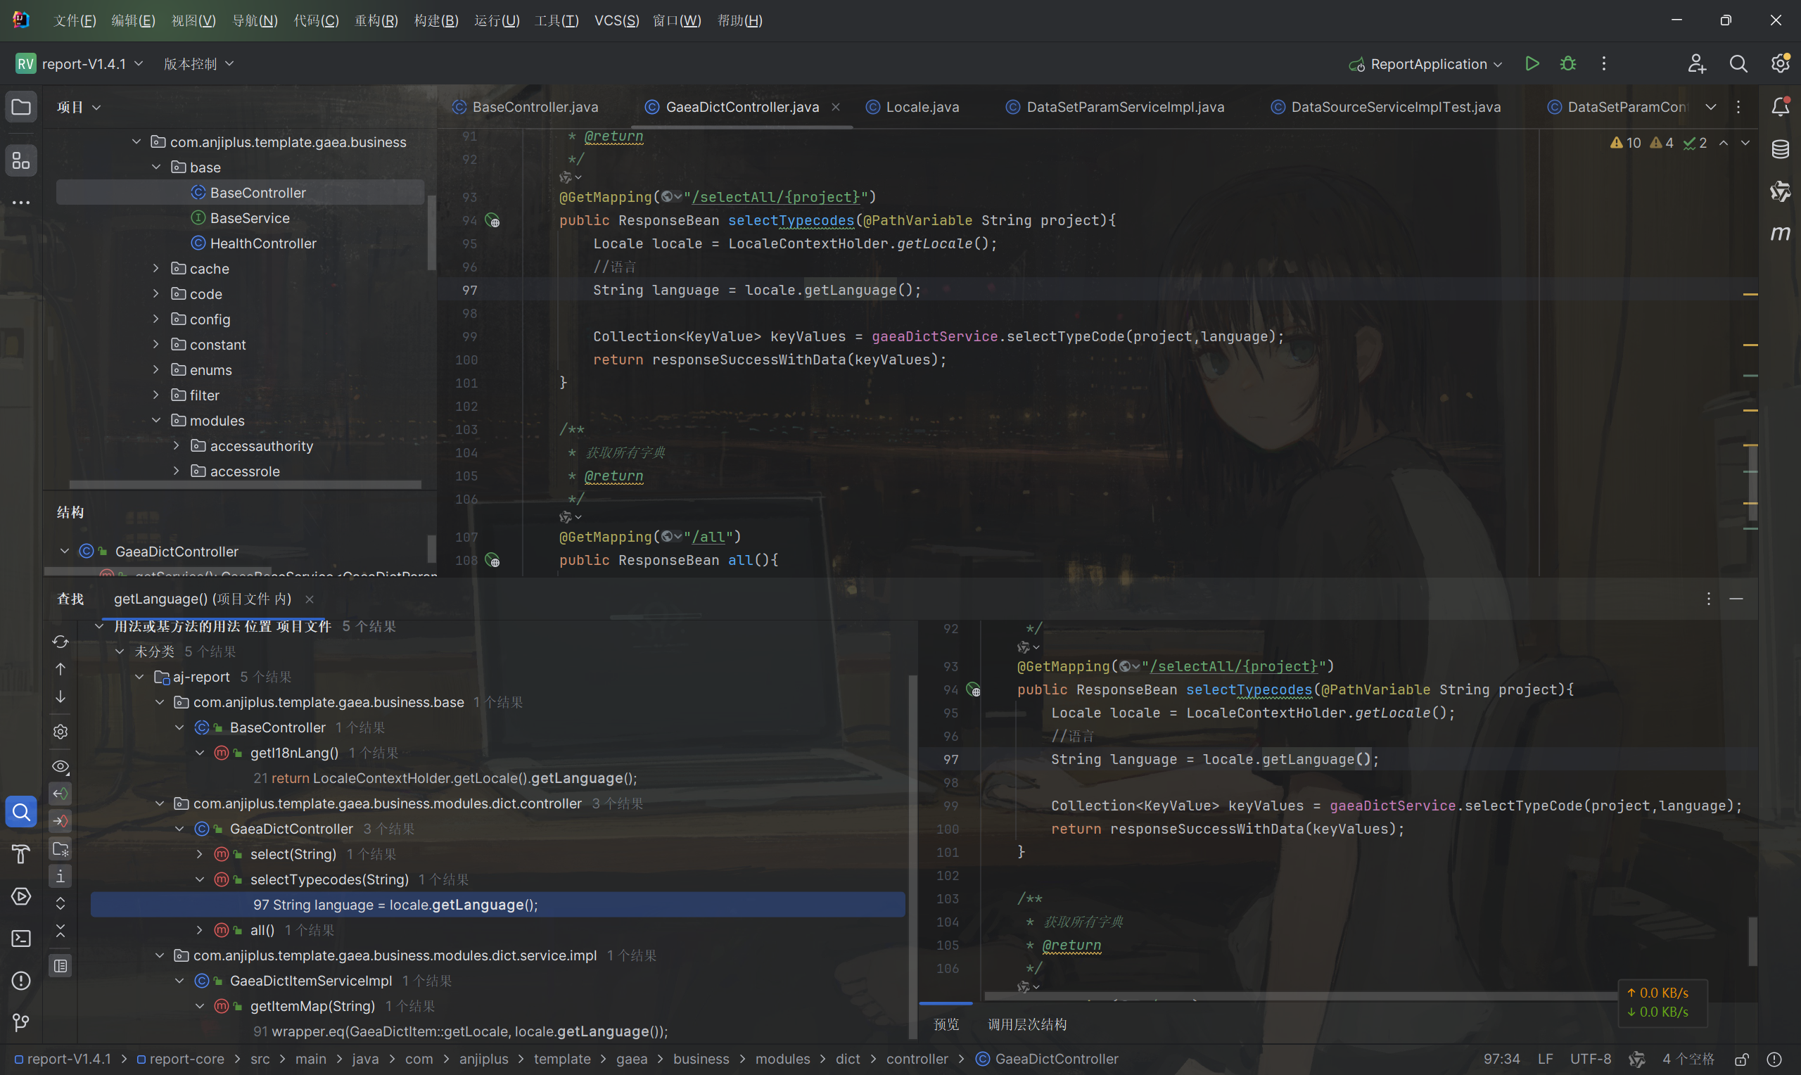1801x1075 pixels.
Task: Collapse the base folder in project tree
Action: click(x=155, y=167)
